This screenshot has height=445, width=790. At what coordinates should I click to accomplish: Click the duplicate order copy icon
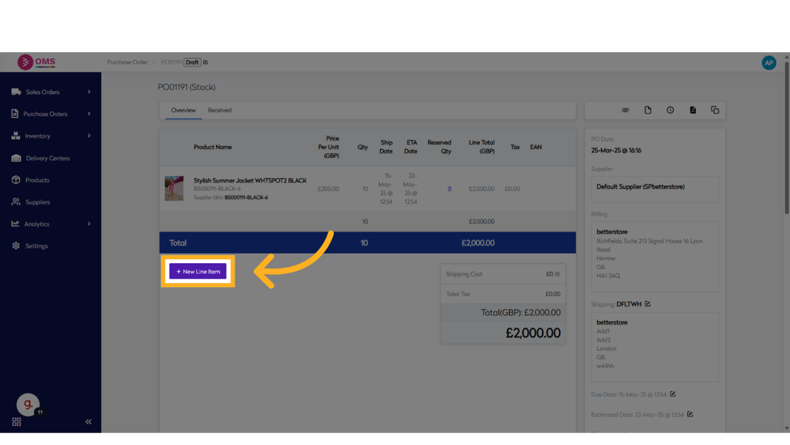tap(715, 110)
